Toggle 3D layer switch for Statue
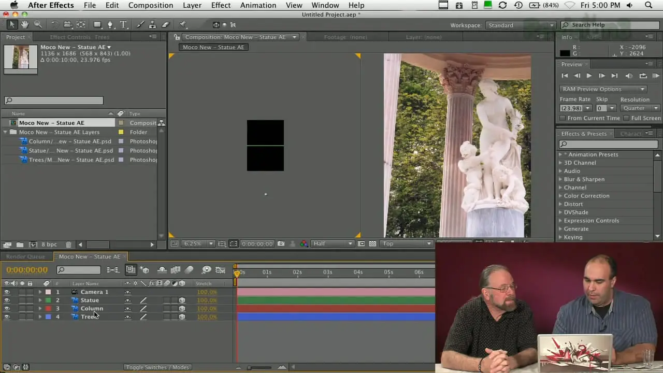The height and width of the screenshot is (373, 663). pyautogui.click(x=182, y=300)
